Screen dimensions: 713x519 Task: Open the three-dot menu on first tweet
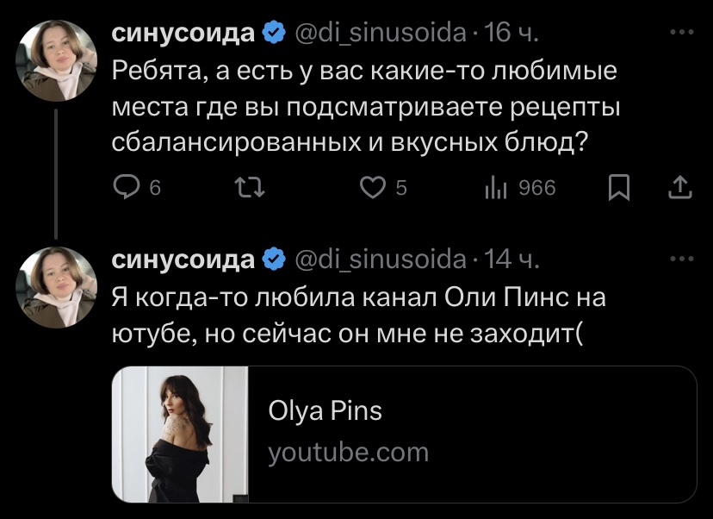coord(680,34)
